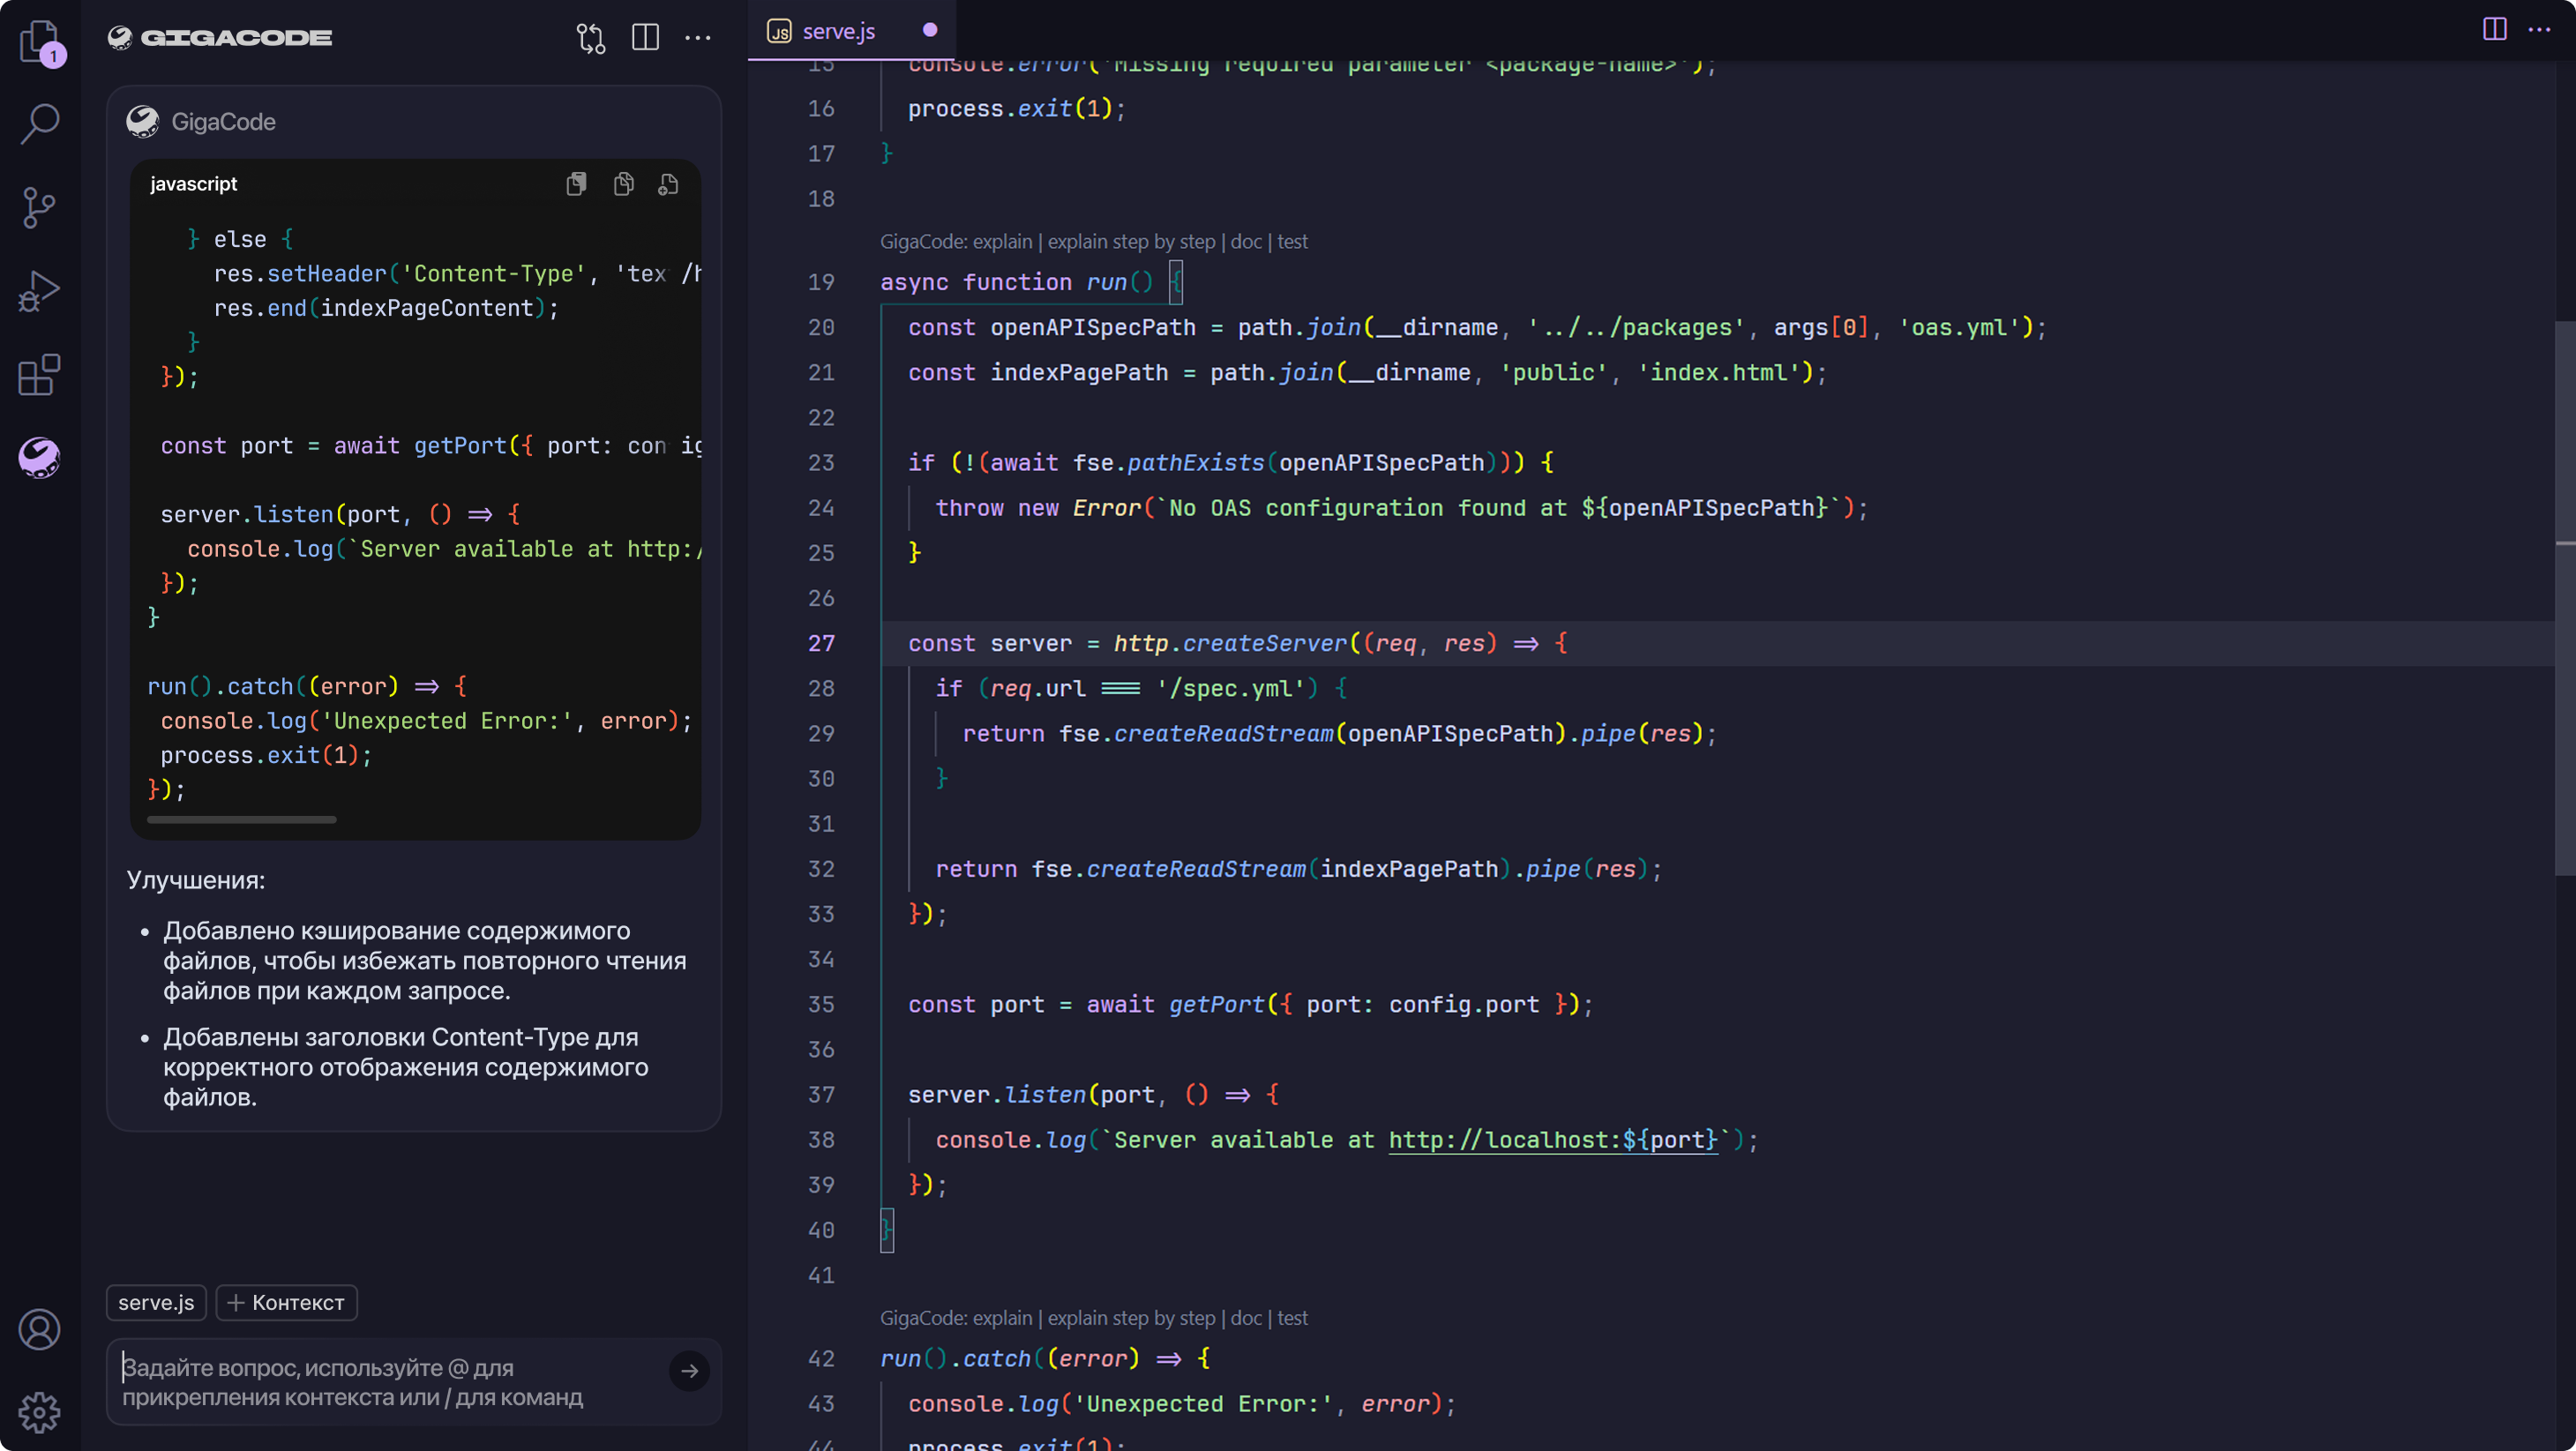Open editor more actions ellipsis at top right

click(x=2540, y=30)
